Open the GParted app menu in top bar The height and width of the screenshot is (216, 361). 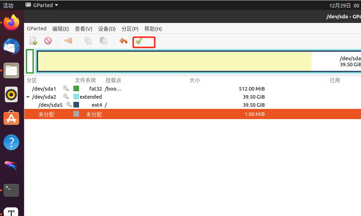pos(42,5)
